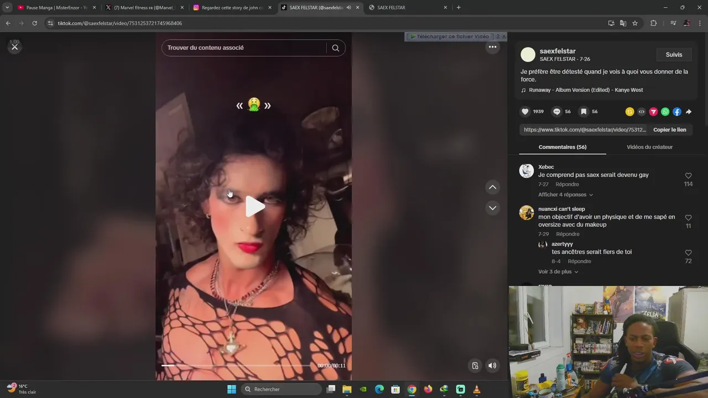Reload the page
The image size is (708, 398).
point(34,23)
